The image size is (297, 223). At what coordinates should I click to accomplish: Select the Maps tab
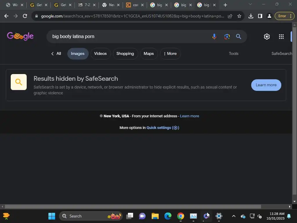click(149, 54)
